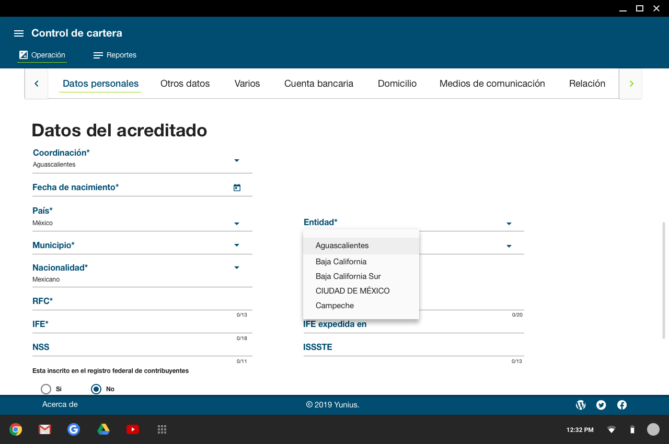Select the 'No' radio button
This screenshot has height=444, width=669.
click(x=96, y=389)
